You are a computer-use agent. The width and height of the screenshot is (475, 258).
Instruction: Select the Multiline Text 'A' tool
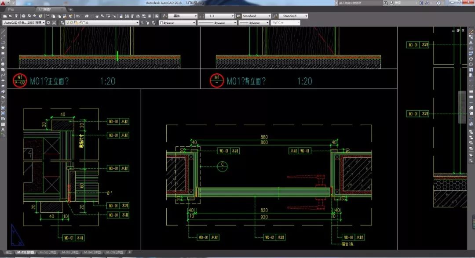3,130
